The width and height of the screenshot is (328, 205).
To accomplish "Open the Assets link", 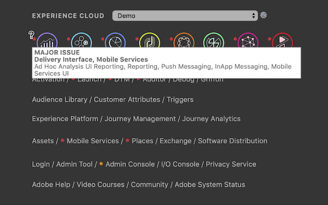I will pyautogui.click(x=43, y=141).
